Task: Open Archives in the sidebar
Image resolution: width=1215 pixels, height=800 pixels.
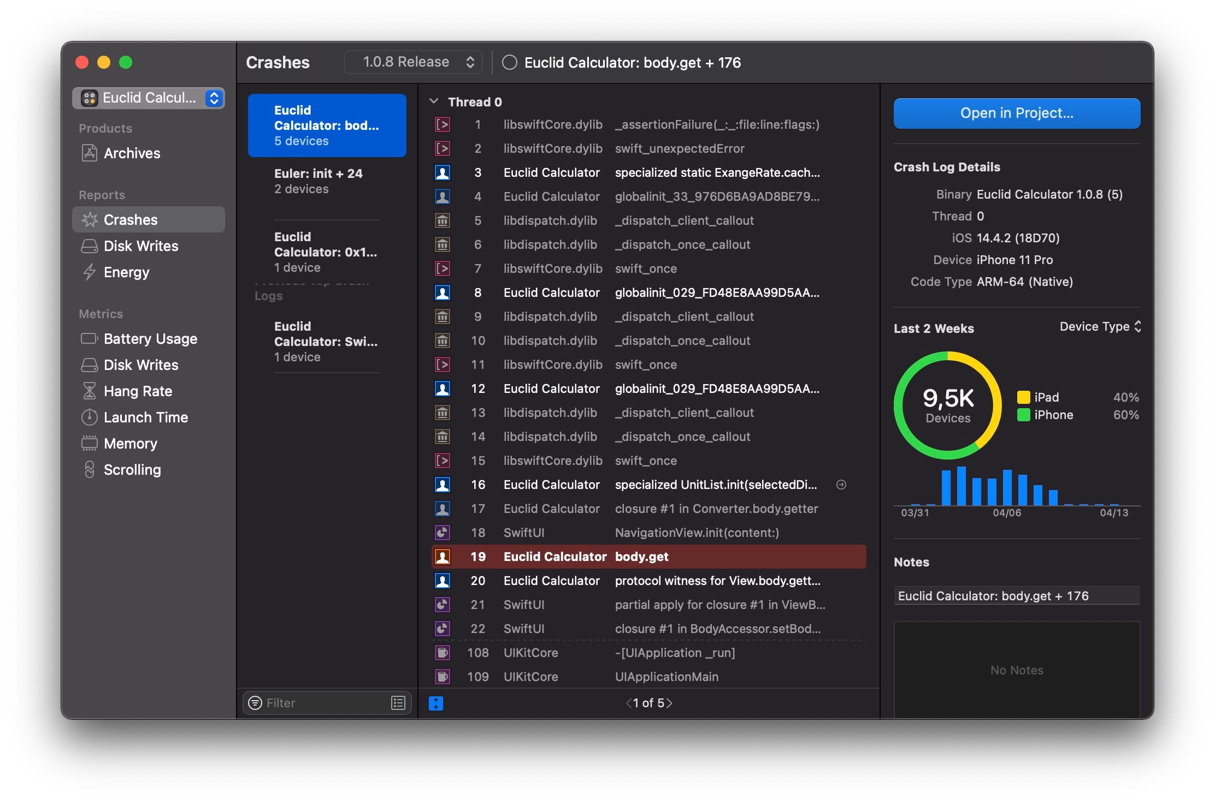Action: tap(149, 153)
